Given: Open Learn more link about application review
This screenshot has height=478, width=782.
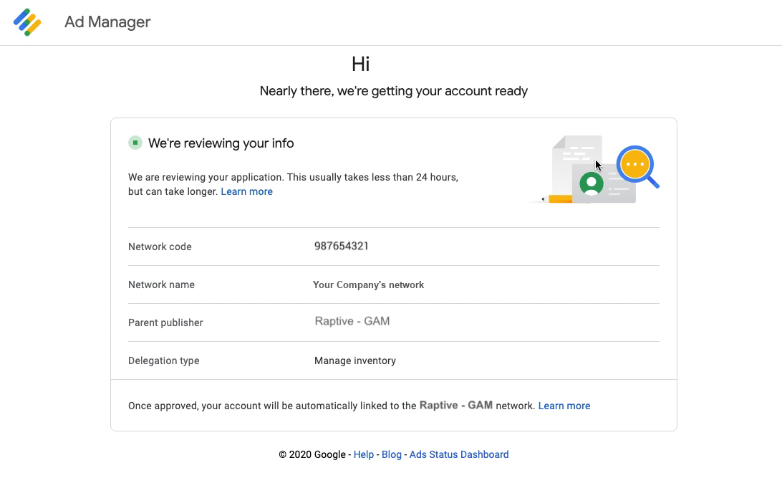Looking at the screenshot, I should [x=246, y=191].
